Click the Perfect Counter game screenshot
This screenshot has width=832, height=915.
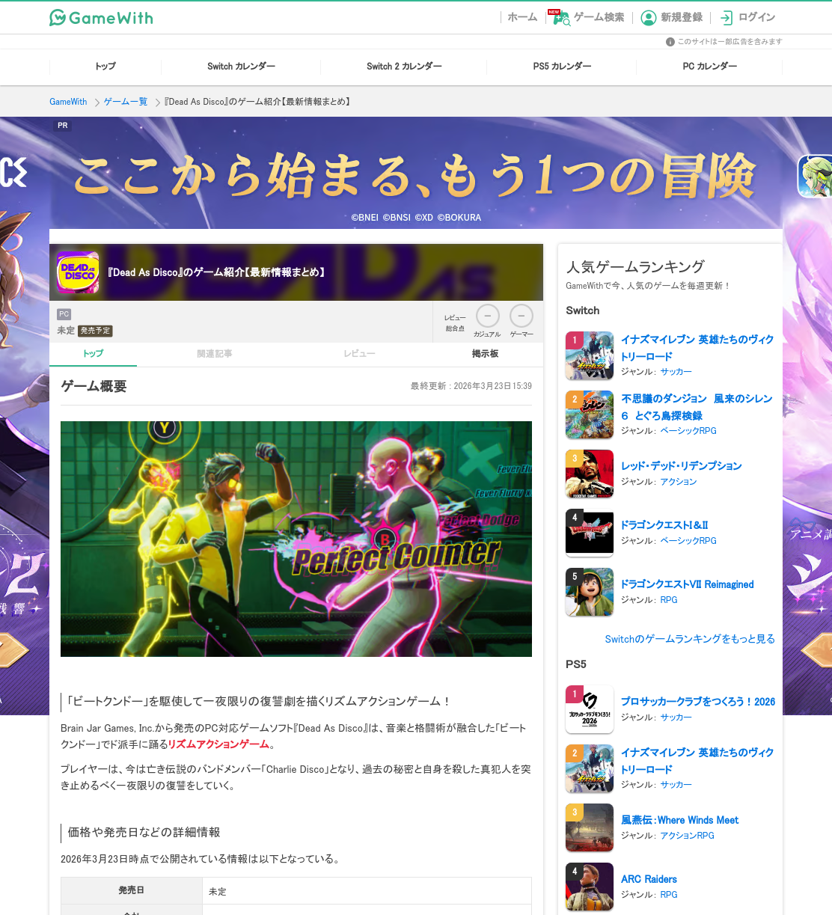click(296, 539)
